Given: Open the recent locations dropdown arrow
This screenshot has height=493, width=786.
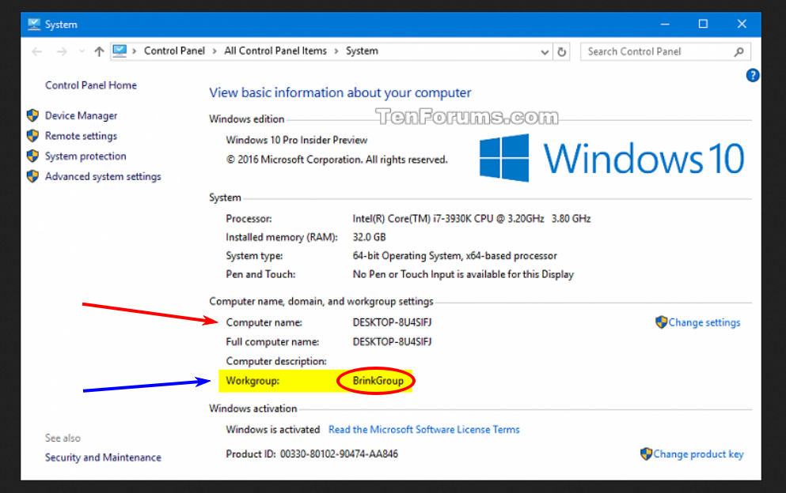Looking at the screenshot, I should [82, 51].
